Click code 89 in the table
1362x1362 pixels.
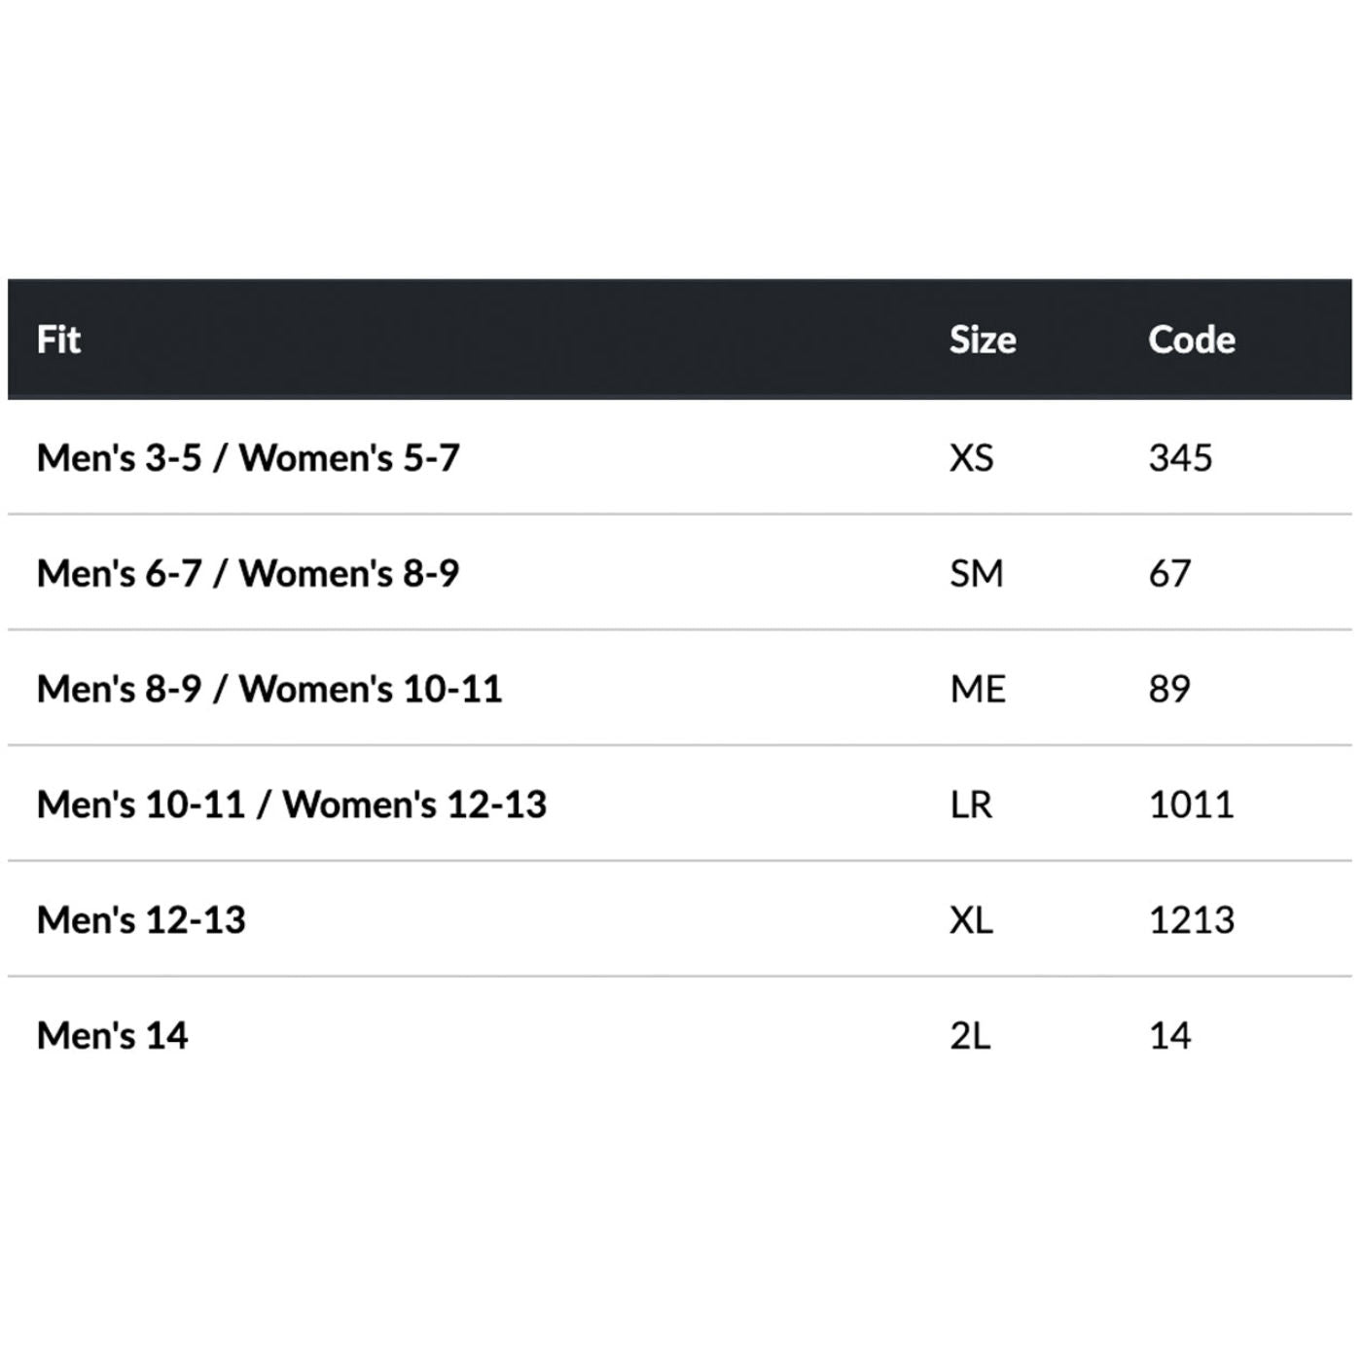coord(1169,690)
